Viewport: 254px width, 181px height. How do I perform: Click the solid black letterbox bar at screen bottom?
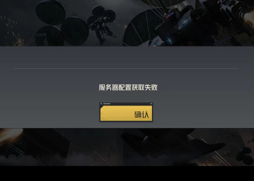tap(127, 174)
